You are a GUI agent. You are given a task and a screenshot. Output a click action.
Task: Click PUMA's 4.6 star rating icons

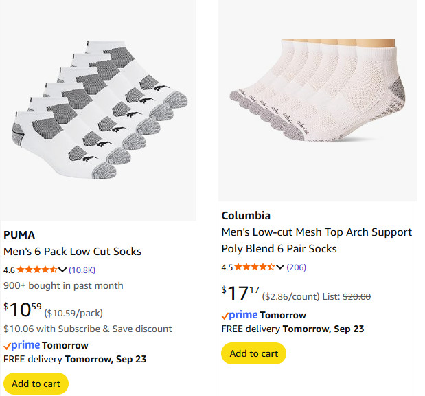[37, 269]
